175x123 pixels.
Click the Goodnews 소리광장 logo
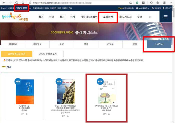[12, 17]
